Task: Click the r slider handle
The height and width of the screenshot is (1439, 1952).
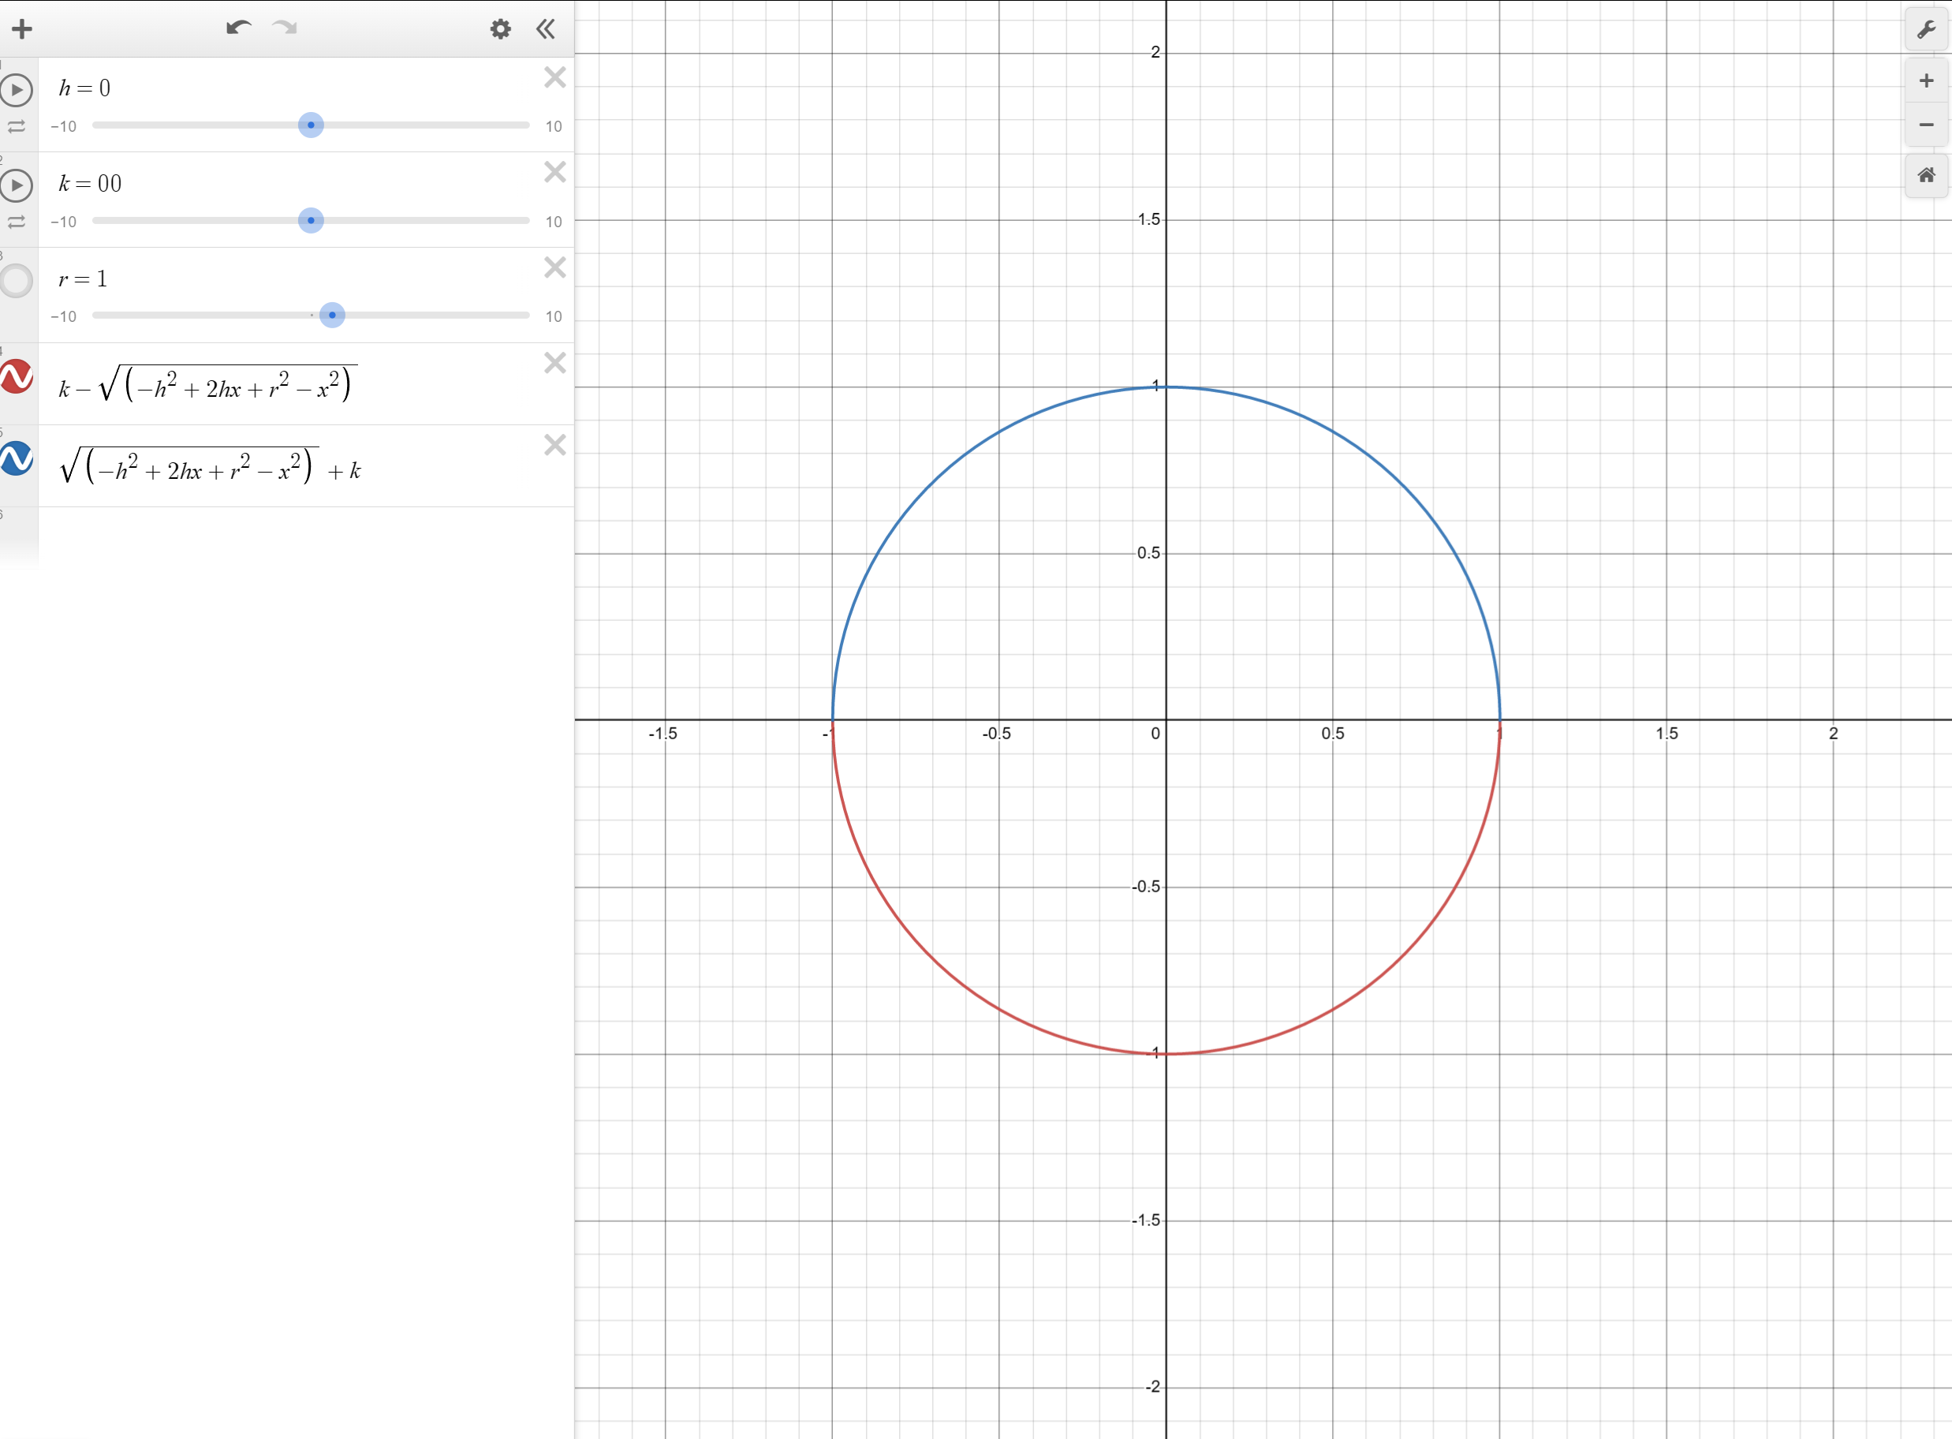Action: [332, 316]
